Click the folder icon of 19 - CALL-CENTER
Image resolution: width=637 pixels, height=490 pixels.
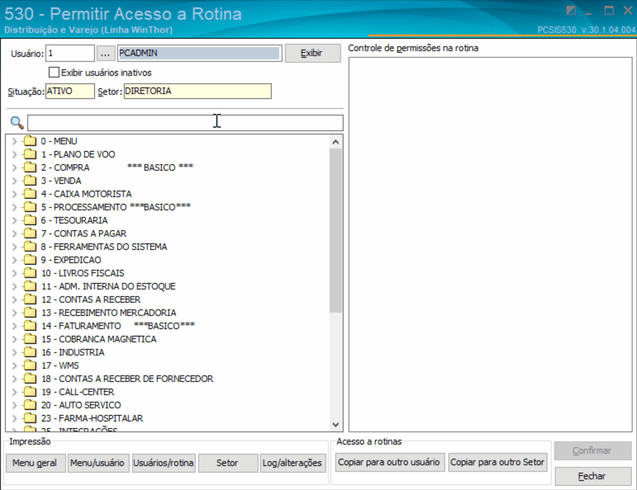click(x=30, y=392)
